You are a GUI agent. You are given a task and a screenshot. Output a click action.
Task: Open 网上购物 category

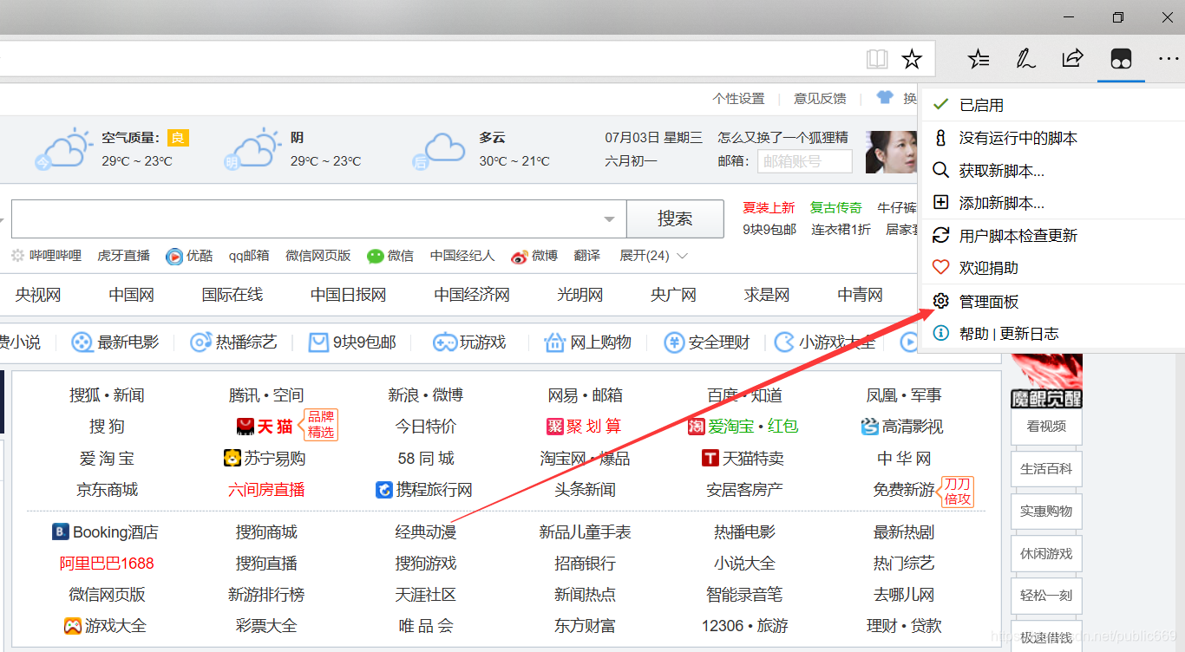(588, 342)
